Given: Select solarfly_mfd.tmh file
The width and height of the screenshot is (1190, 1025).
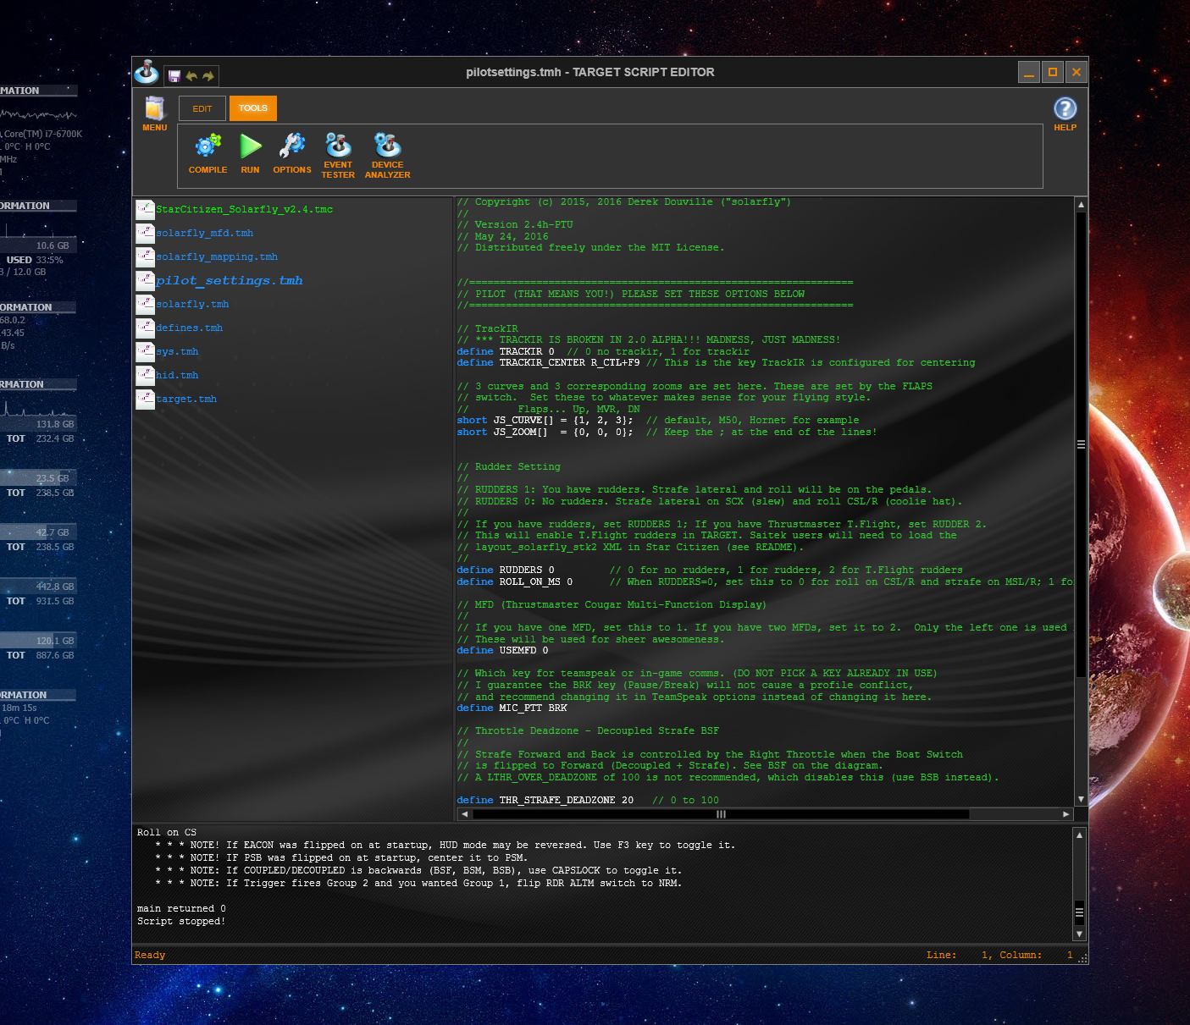Looking at the screenshot, I should point(205,233).
